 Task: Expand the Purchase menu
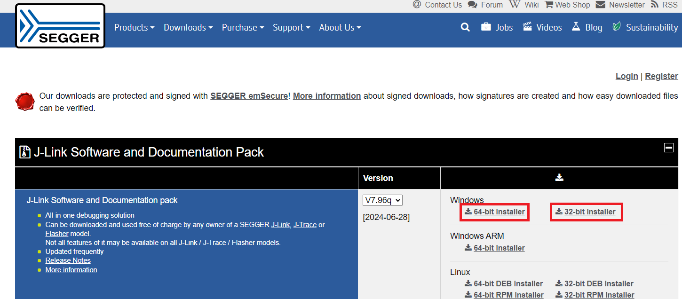[x=243, y=27]
